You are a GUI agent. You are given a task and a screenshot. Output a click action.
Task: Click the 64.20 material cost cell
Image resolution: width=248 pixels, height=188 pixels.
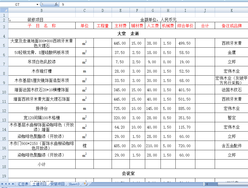tap(120, 127)
